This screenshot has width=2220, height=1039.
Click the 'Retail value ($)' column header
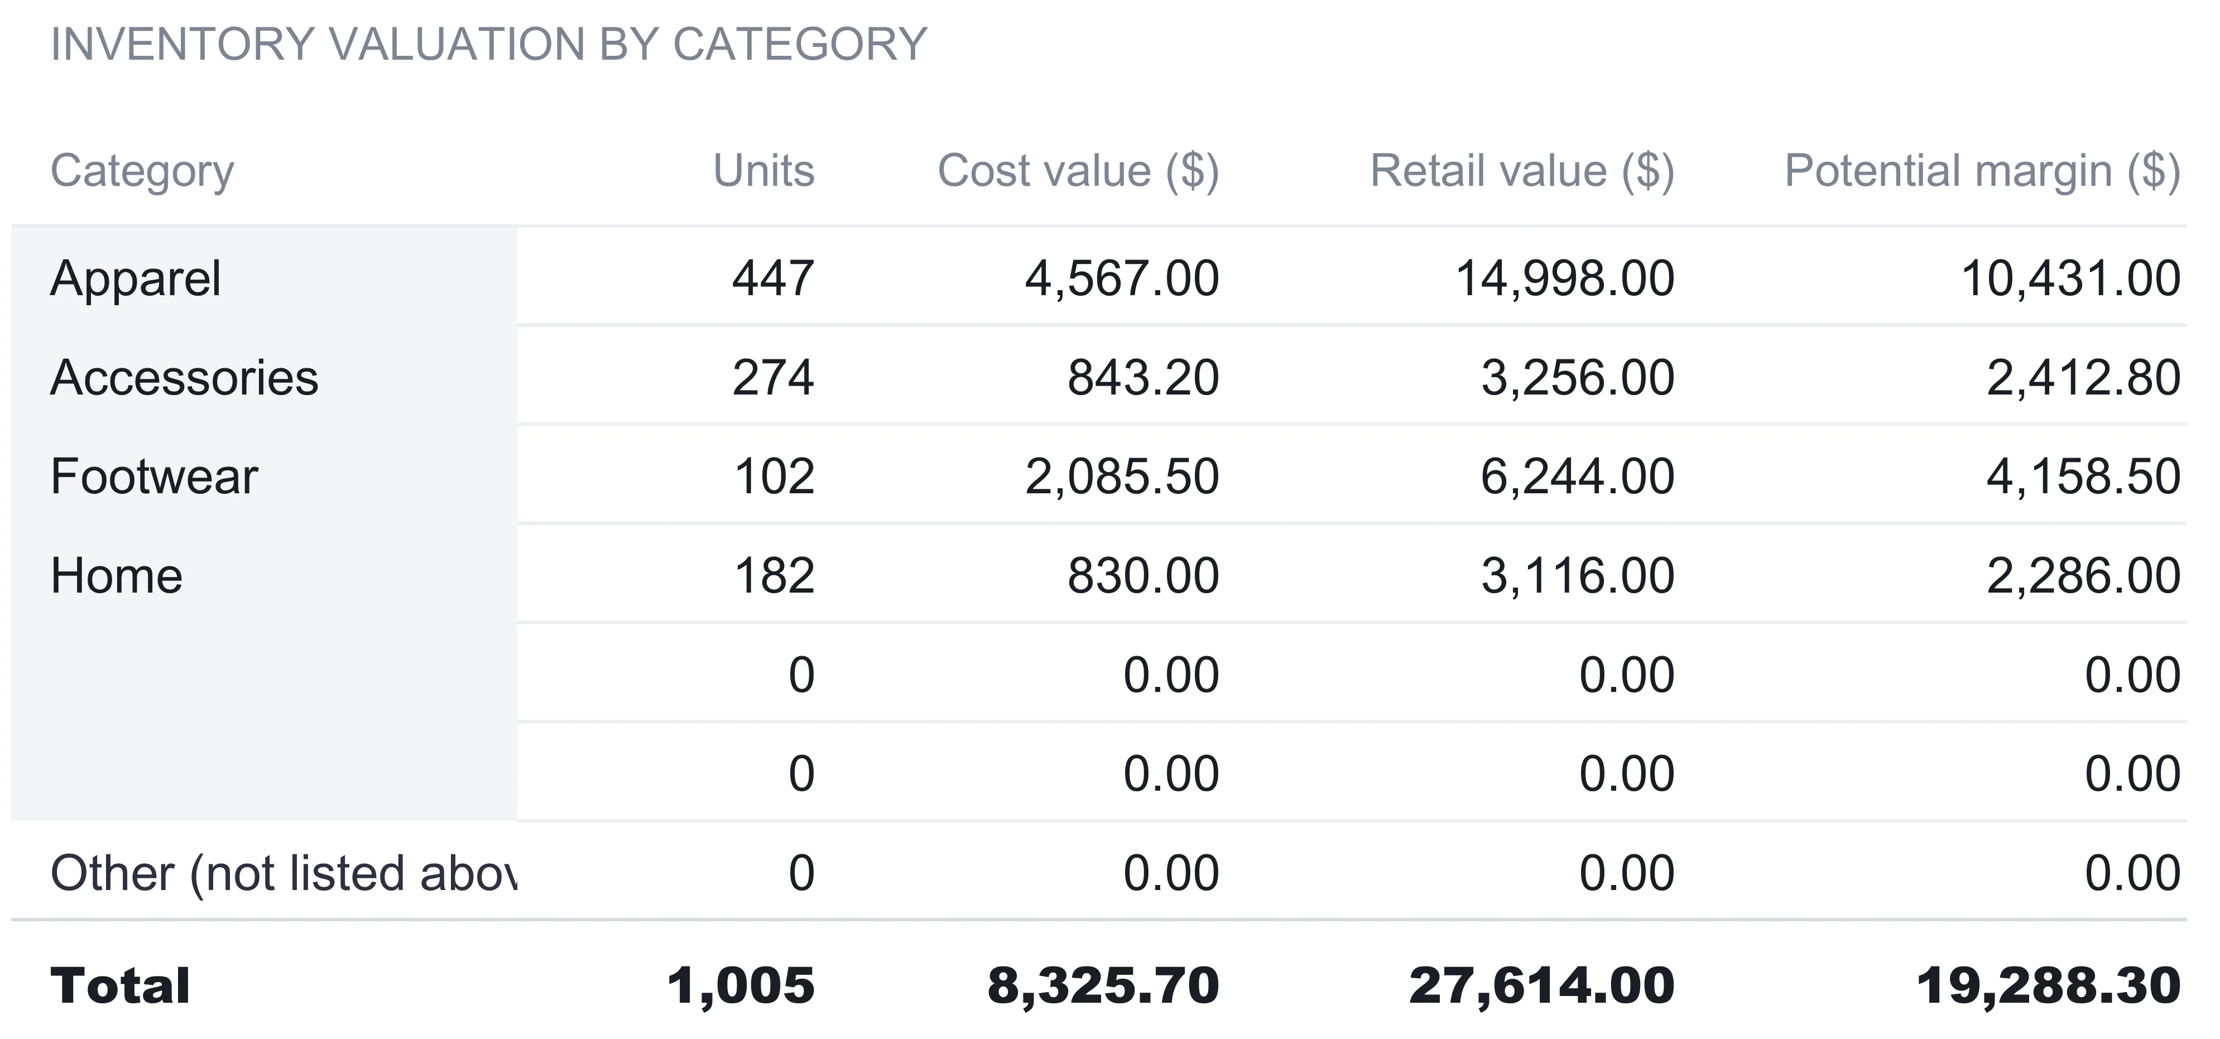[x=1522, y=171]
